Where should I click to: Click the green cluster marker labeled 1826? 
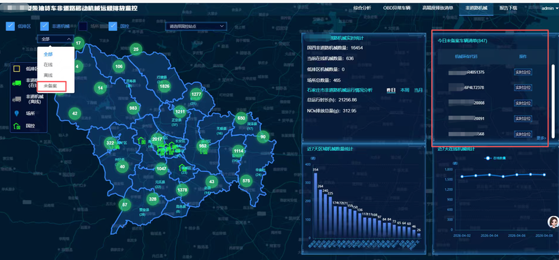click(164, 86)
